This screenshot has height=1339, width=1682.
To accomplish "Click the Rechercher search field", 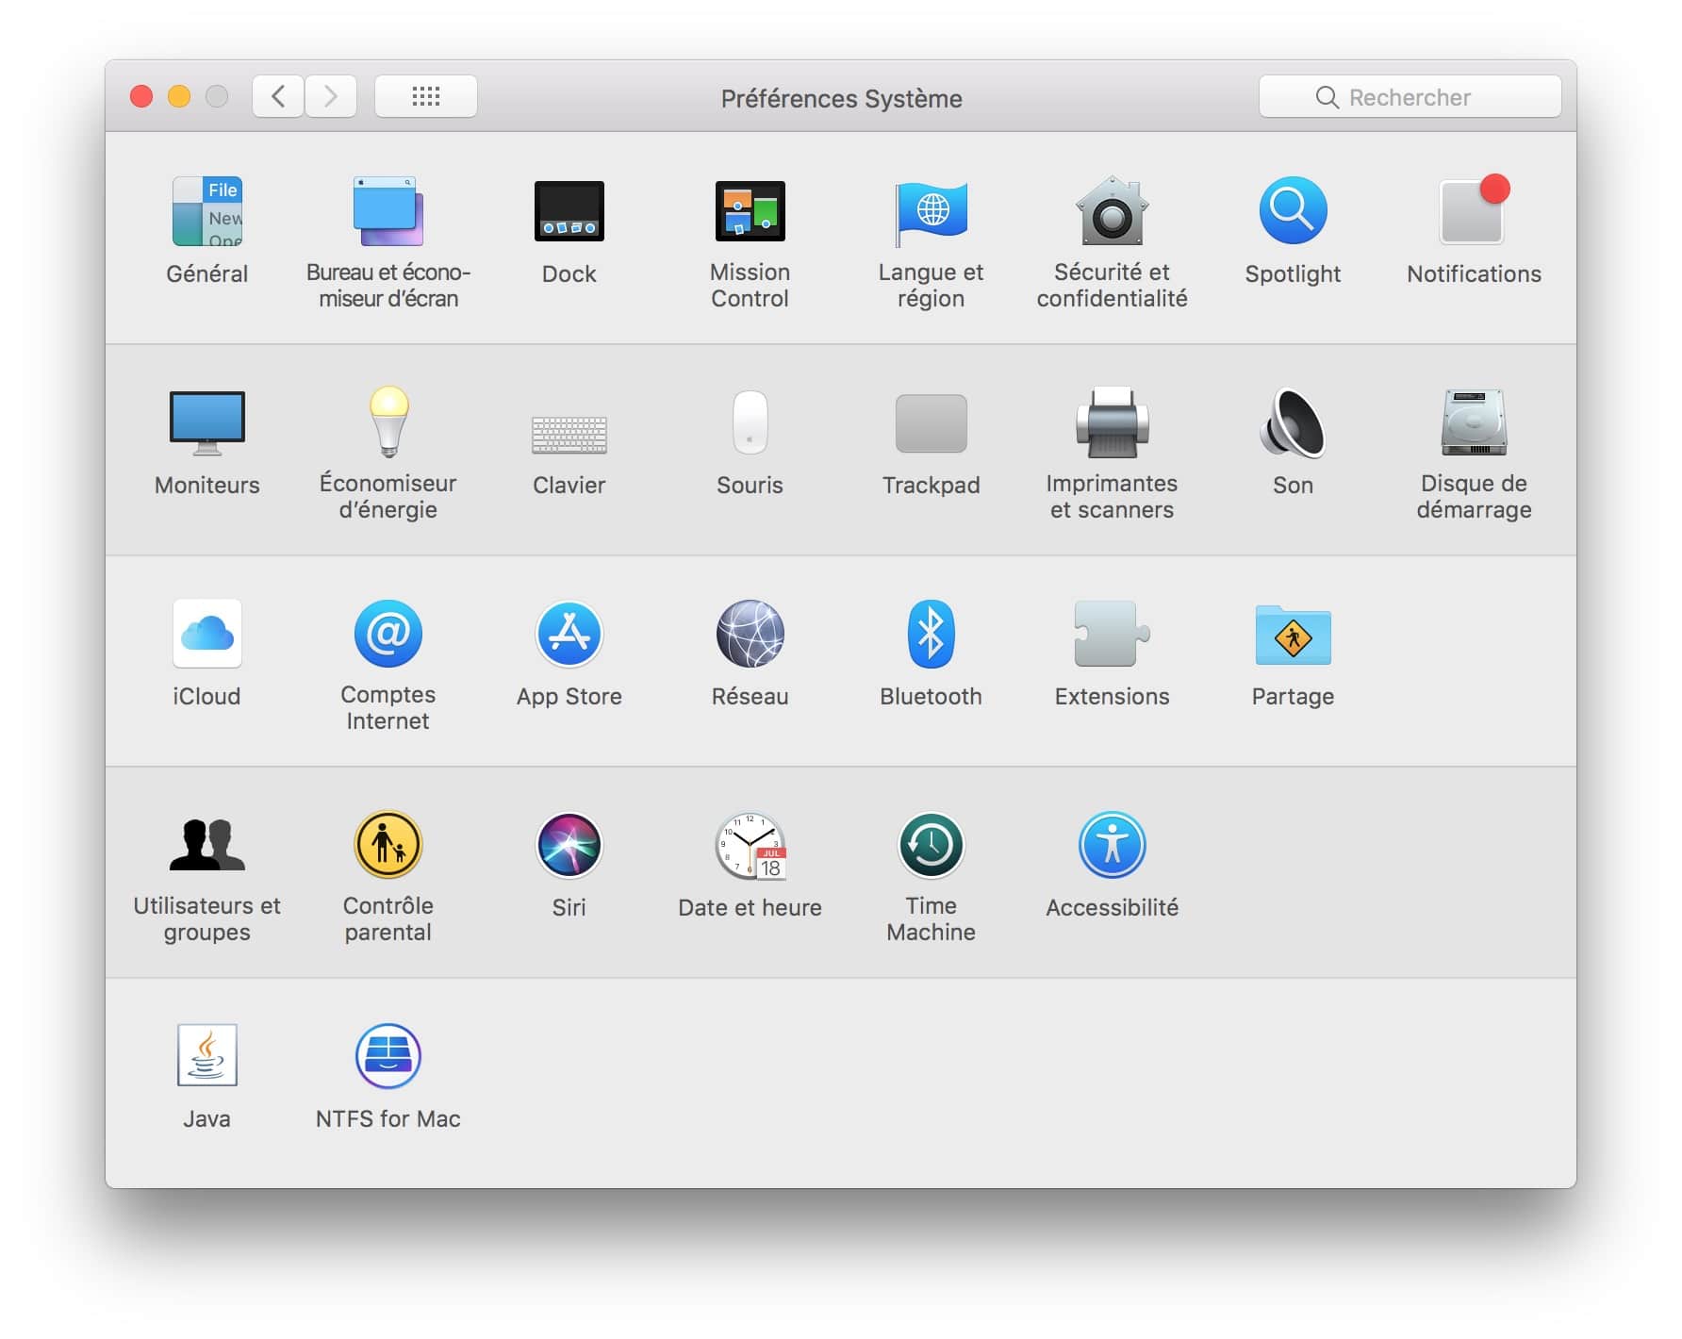I will (1410, 96).
